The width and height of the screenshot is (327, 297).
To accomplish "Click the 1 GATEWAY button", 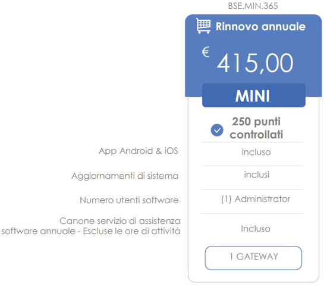I will pyautogui.click(x=253, y=258).
